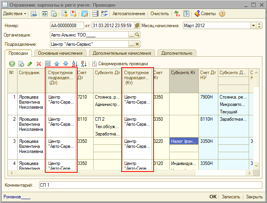Click the red Delete row icon
The image size is (267, 203).
[x=39, y=64]
